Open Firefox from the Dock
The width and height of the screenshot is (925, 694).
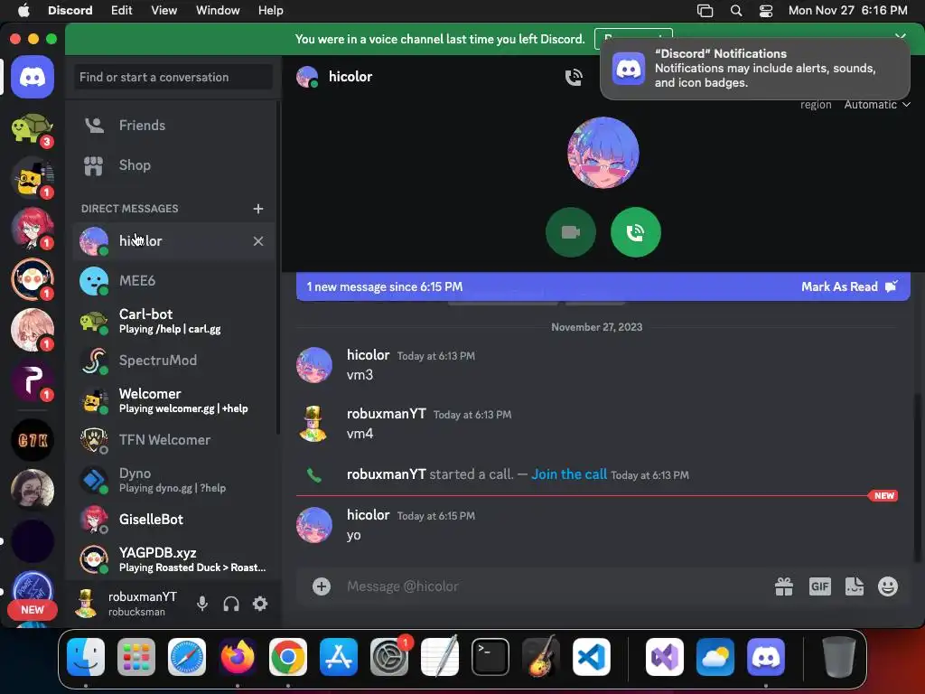[238, 657]
